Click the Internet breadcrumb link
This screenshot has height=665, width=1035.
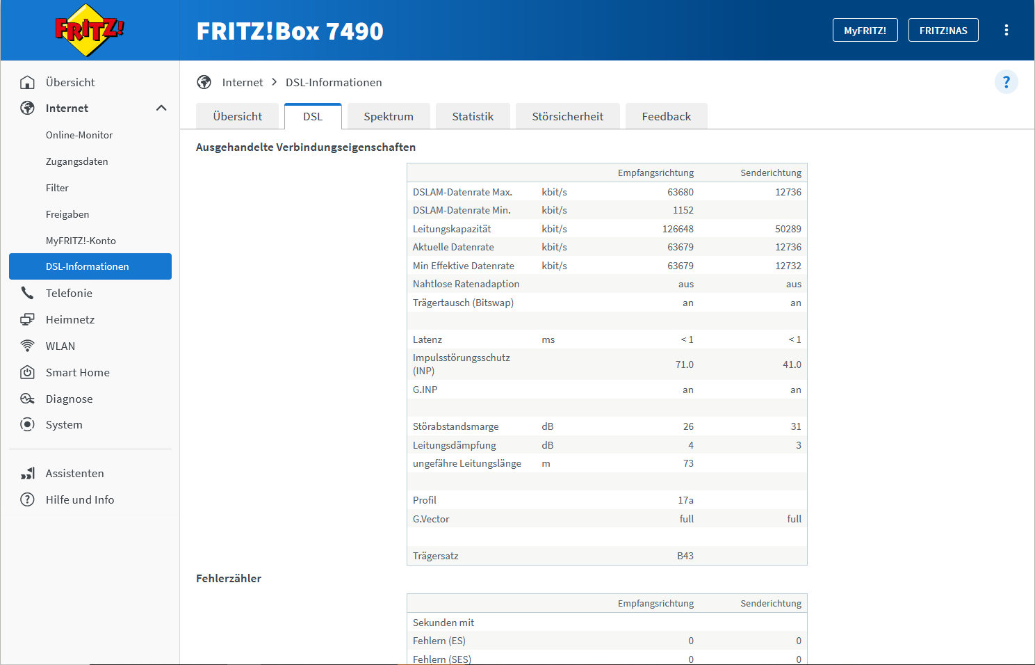pos(243,82)
